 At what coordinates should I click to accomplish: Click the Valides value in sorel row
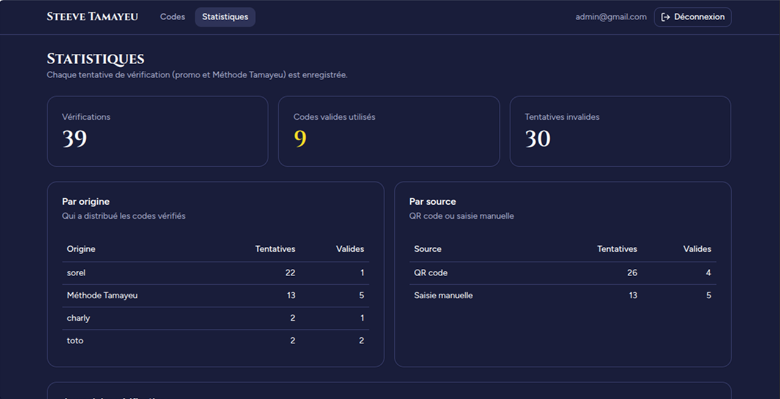pos(362,273)
